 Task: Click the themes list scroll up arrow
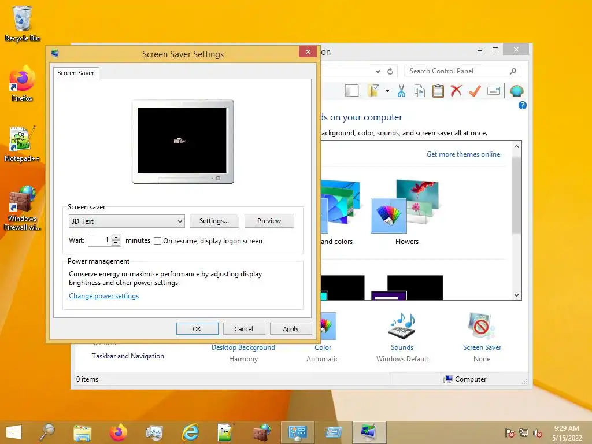(516, 146)
